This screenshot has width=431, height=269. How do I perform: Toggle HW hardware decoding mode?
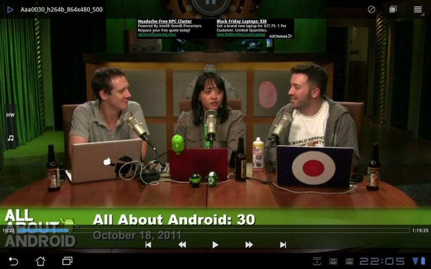click(11, 115)
